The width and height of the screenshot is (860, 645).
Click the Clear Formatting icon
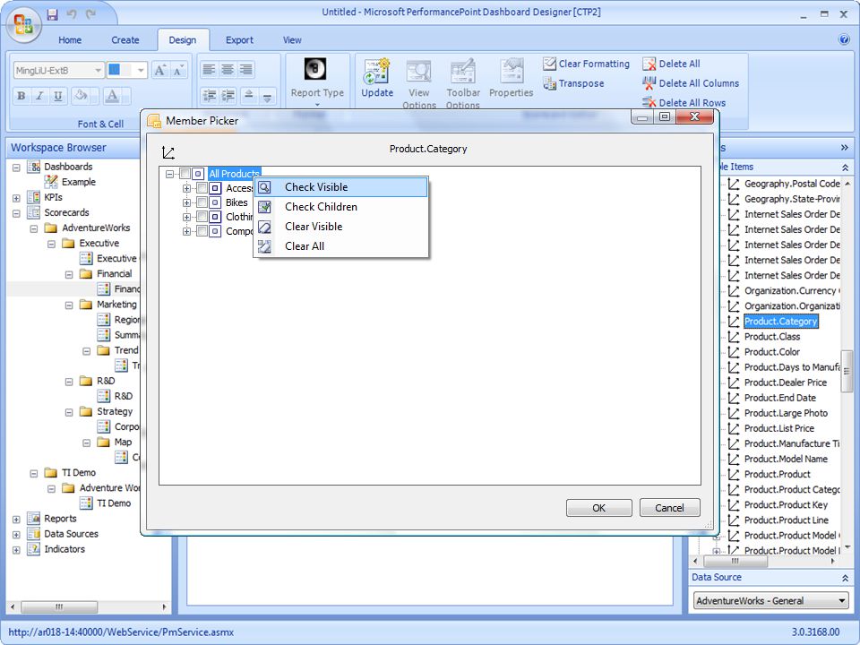(x=549, y=64)
